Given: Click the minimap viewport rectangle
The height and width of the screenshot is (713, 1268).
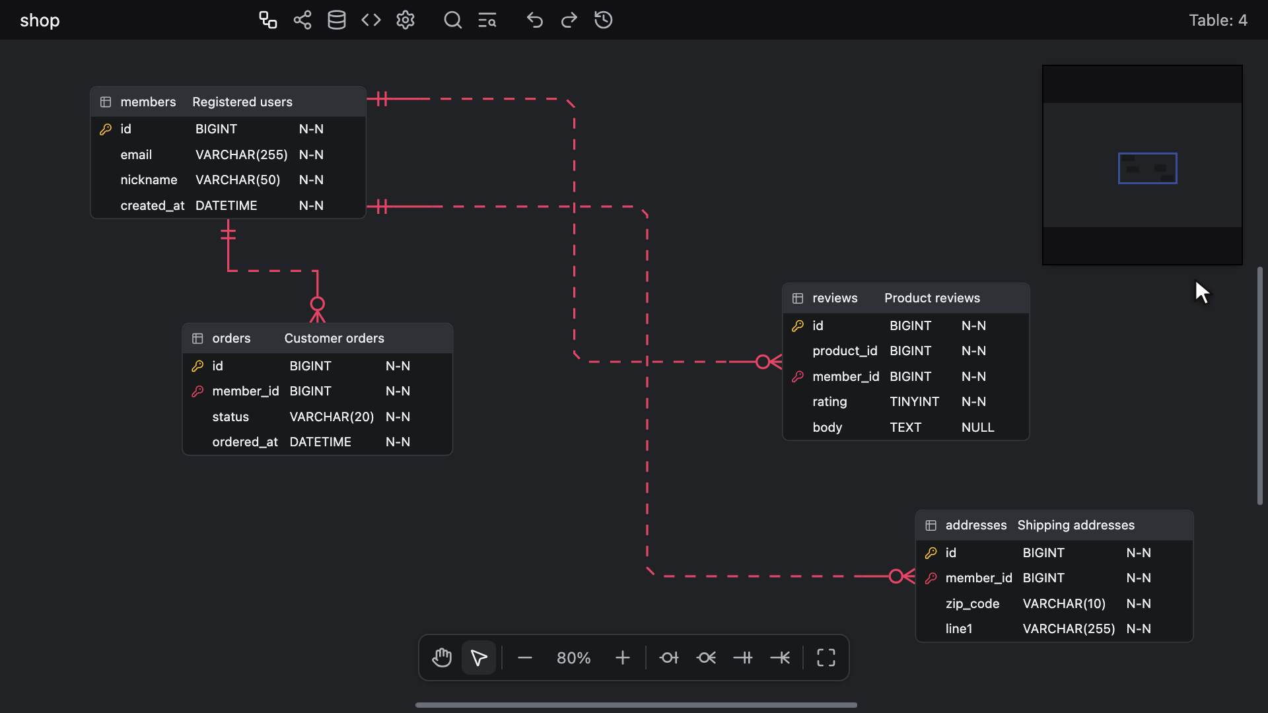Looking at the screenshot, I should (x=1147, y=168).
